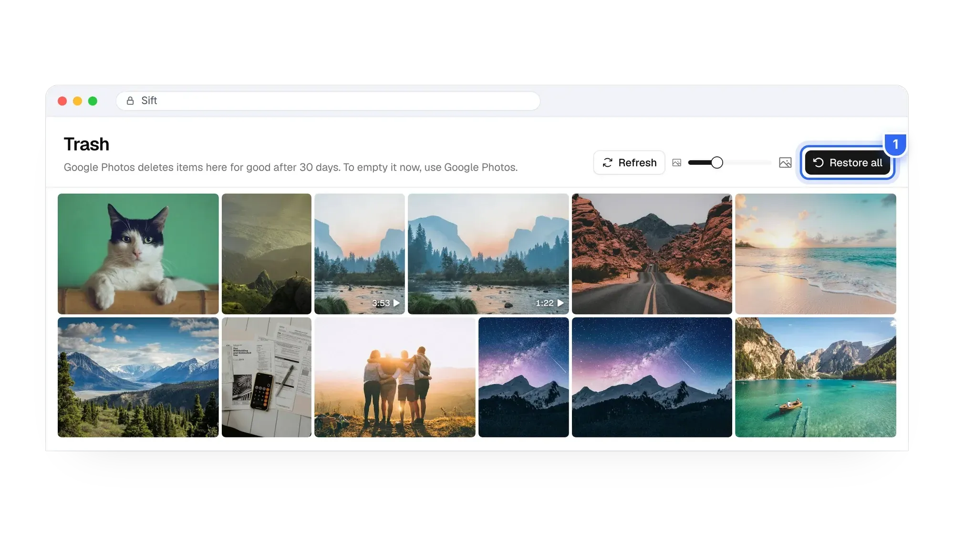The height and width of the screenshot is (536, 954).
Task: Open the snowy mountain valley photo
Action: (138, 377)
